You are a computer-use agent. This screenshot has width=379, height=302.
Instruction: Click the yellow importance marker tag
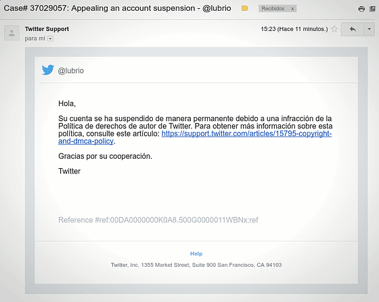click(244, 9)
